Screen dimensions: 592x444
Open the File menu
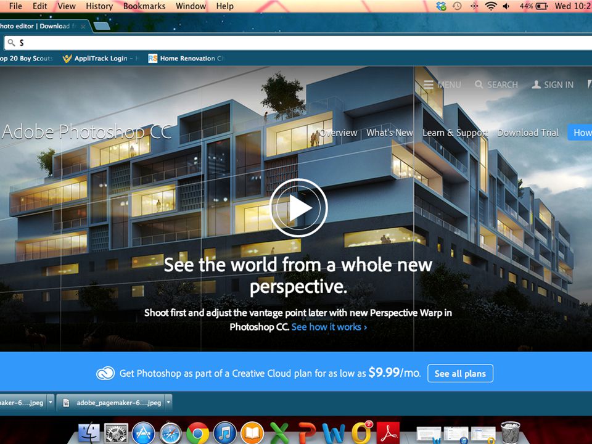(x=15, y=6)
